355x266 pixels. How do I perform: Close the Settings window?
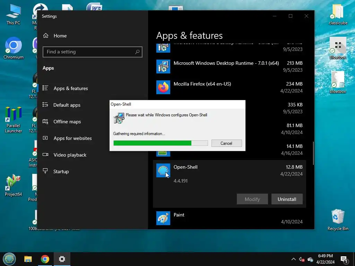coord(306,16)
